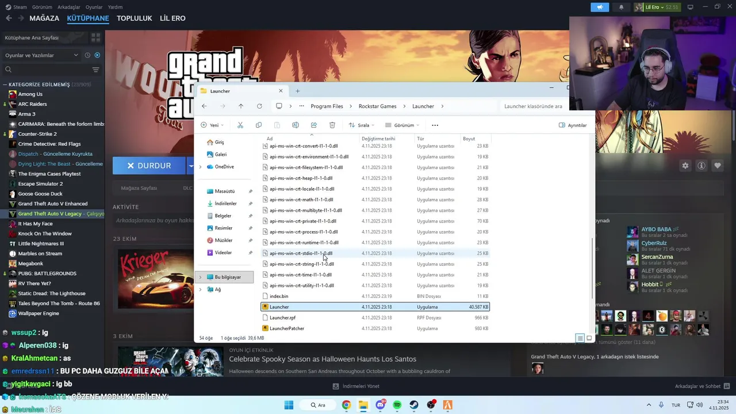Click the DURDUR stop button
Viewport: 736px width, 414px height.
click(149, 166)
